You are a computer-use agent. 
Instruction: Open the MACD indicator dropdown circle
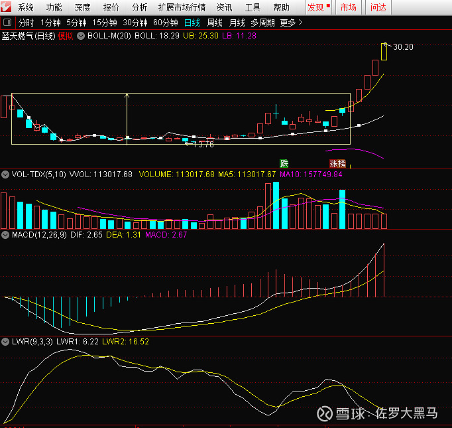coord(5,235)
